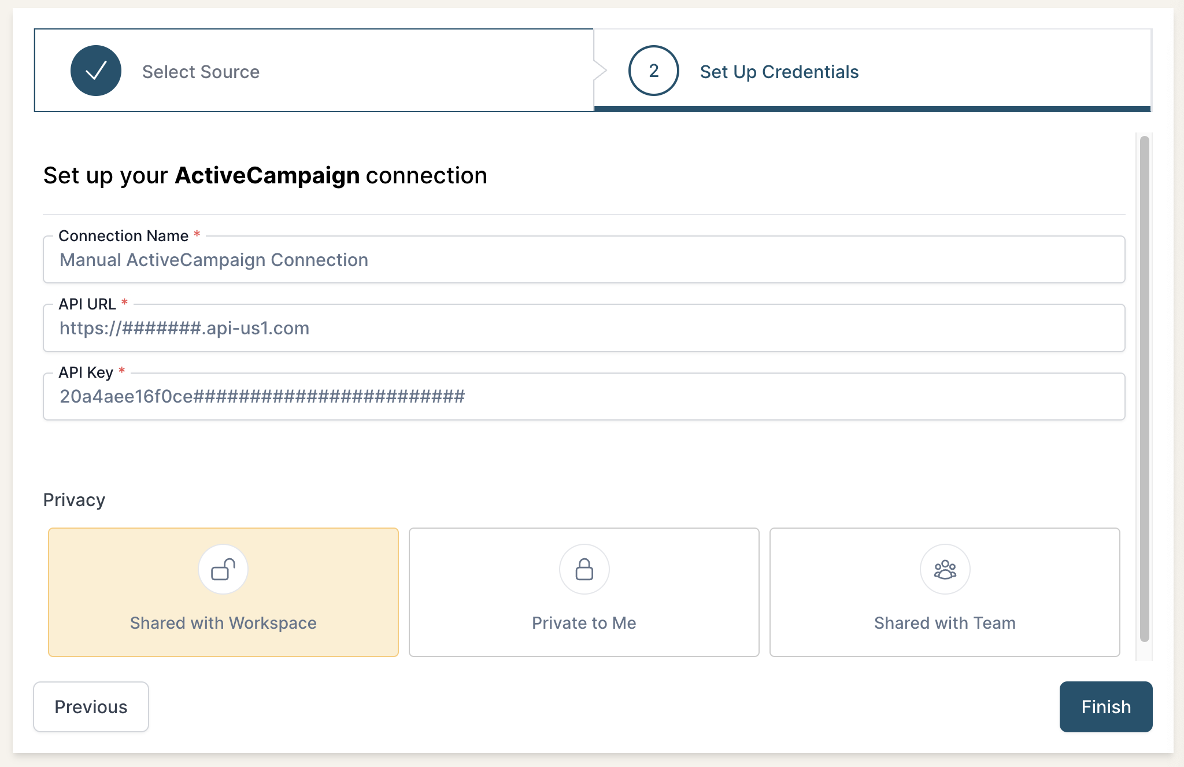
Task: Click the red asterisk beside API Key
Action: pyautogui.click(x=122, y=371)
